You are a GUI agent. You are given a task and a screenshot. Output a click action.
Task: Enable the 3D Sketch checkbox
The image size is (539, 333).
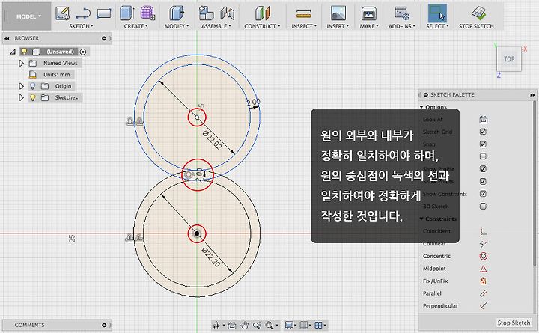[x=483, y=207]
